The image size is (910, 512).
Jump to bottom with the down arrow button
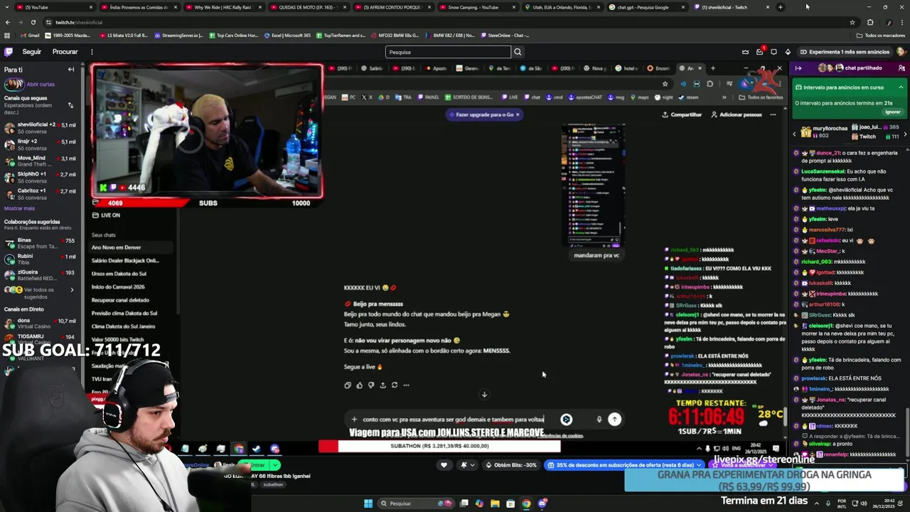point(484,395)
